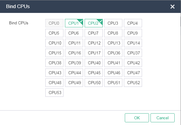181x125 pixels.
Task: Choose CPU16
Action: 74,53
